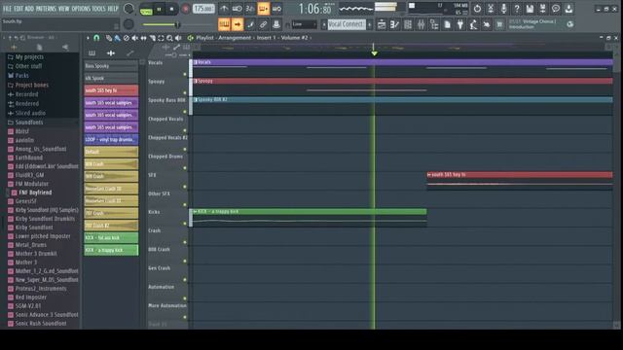This screenshot has height=350, width=623.
Task: Open the snap Line dropdown
Action: tap(304, 24)
